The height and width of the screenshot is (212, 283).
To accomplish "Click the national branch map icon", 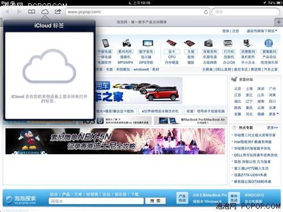I will (234, 79).
